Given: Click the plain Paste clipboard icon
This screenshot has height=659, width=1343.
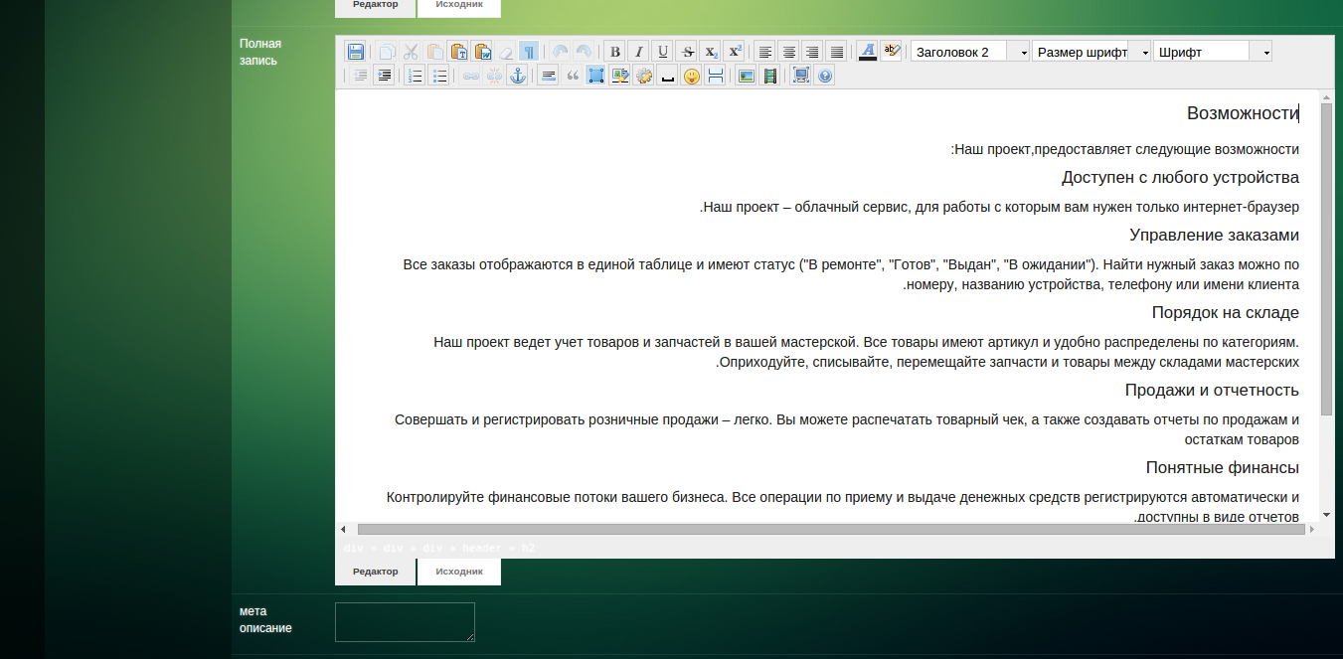Looking at the screenshot, I should (434, 52).
